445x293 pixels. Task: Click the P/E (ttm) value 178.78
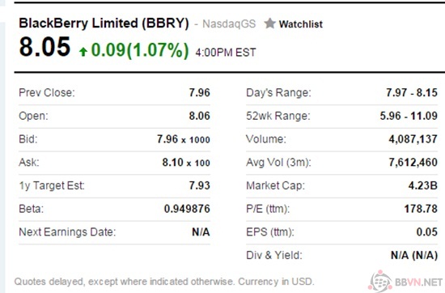(421, 209)
